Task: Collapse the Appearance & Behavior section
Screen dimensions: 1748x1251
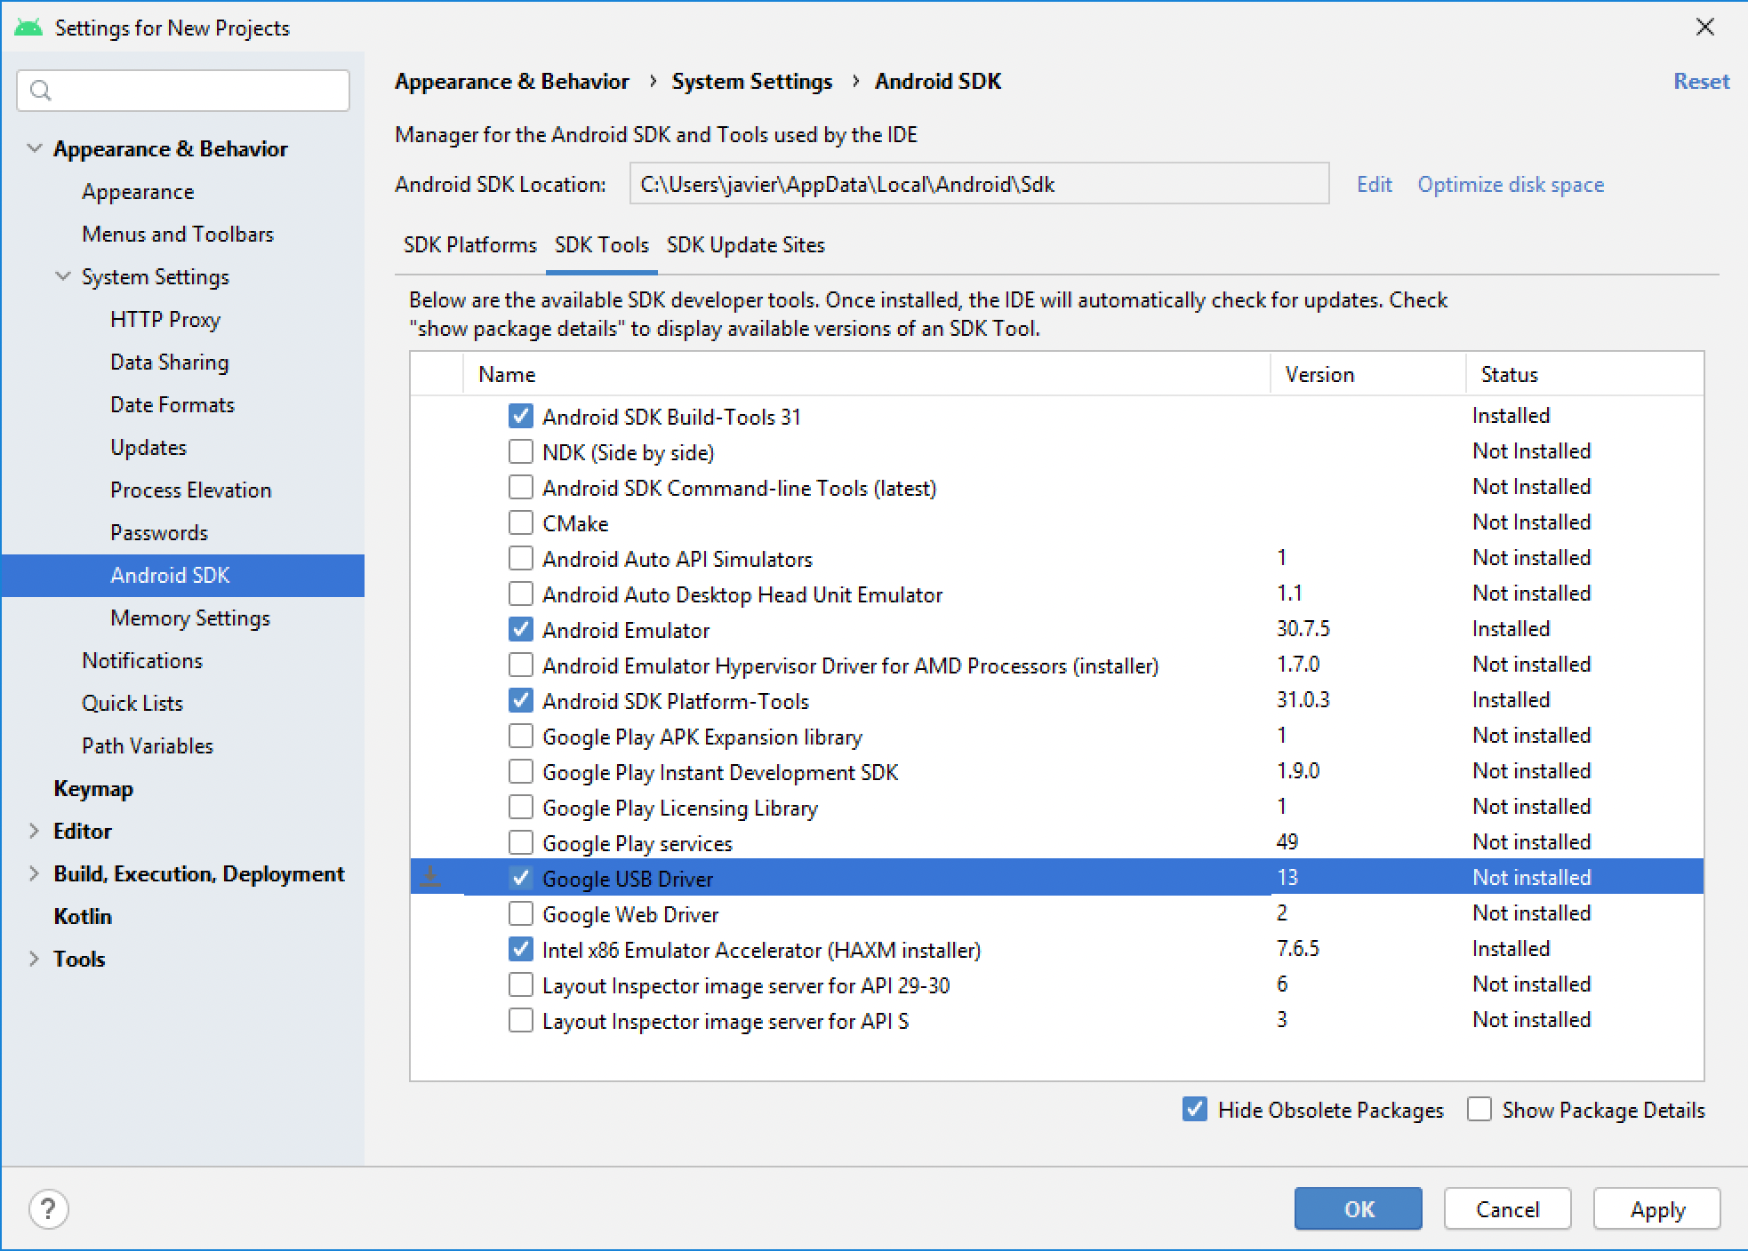Action: 35,148
